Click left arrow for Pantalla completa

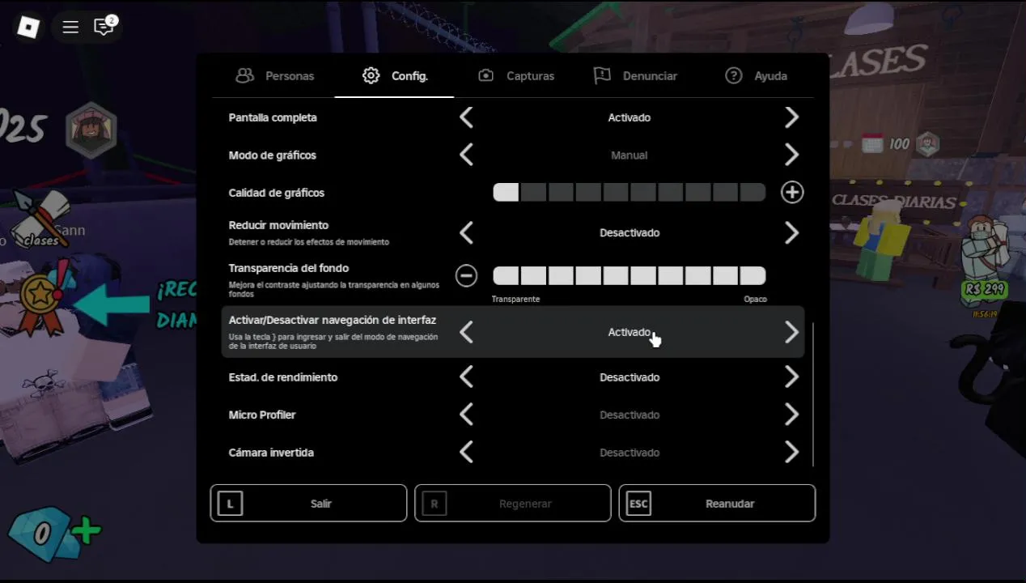466,117
